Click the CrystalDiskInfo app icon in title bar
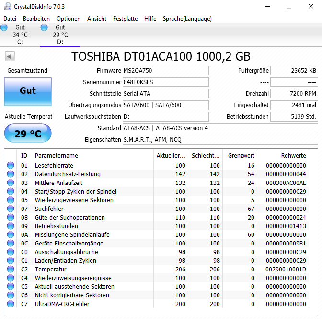 coord(8,6)
